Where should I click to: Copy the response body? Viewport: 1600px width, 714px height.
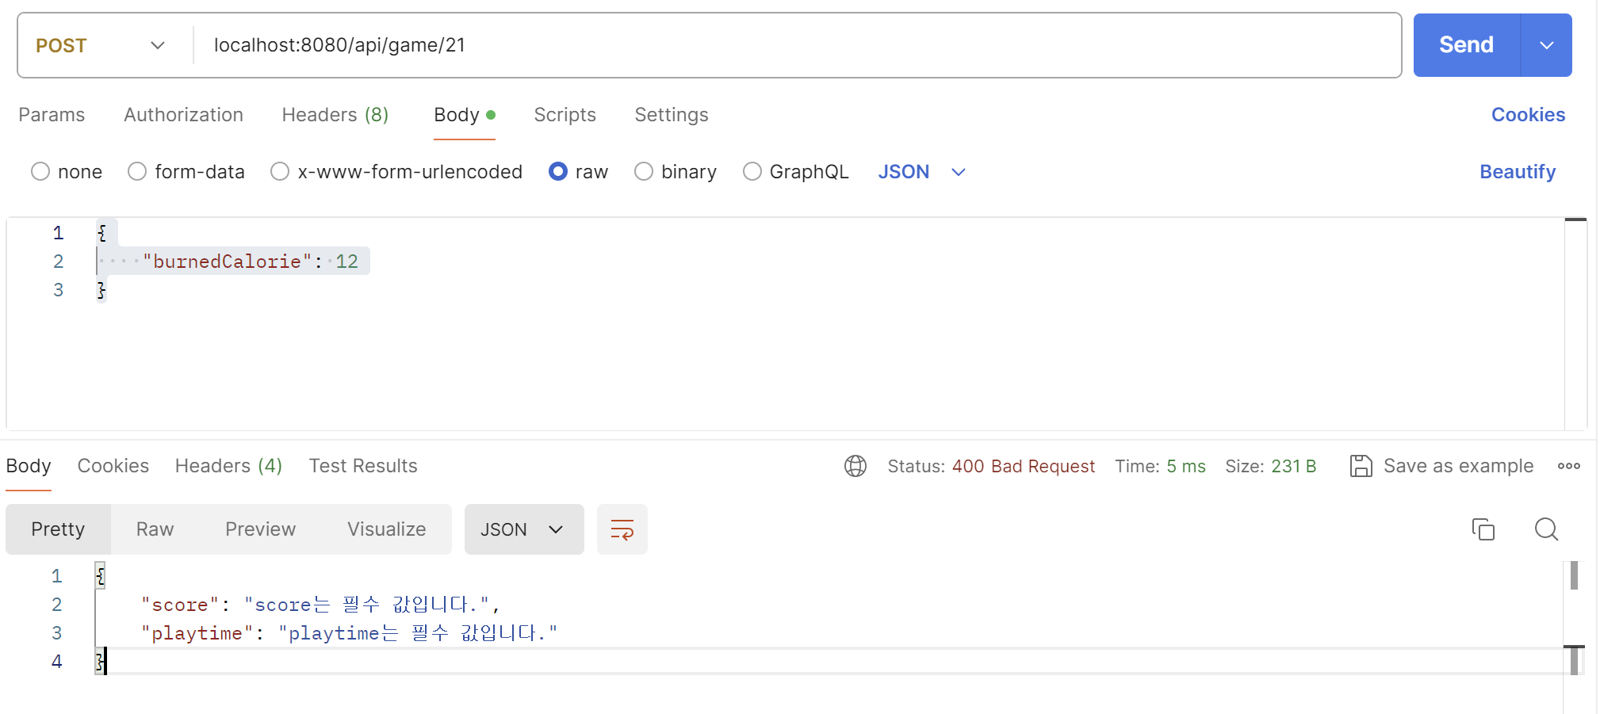[x=1483, y=529]
